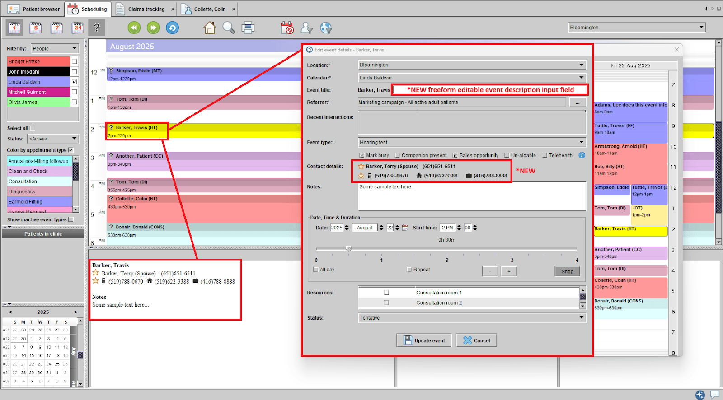Uncheck the Linda Baldwin calendar checkbox
723x400 pixels.
75,82
